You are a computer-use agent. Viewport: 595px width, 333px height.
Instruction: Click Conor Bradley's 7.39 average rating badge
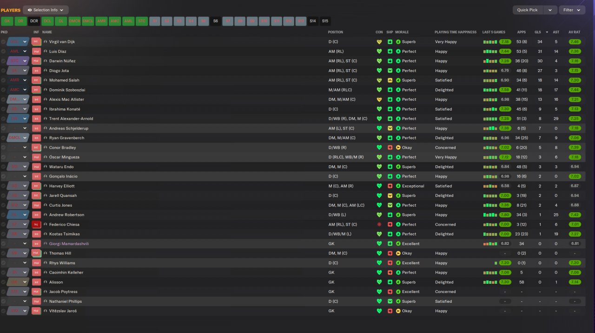(x=575, y=148)
